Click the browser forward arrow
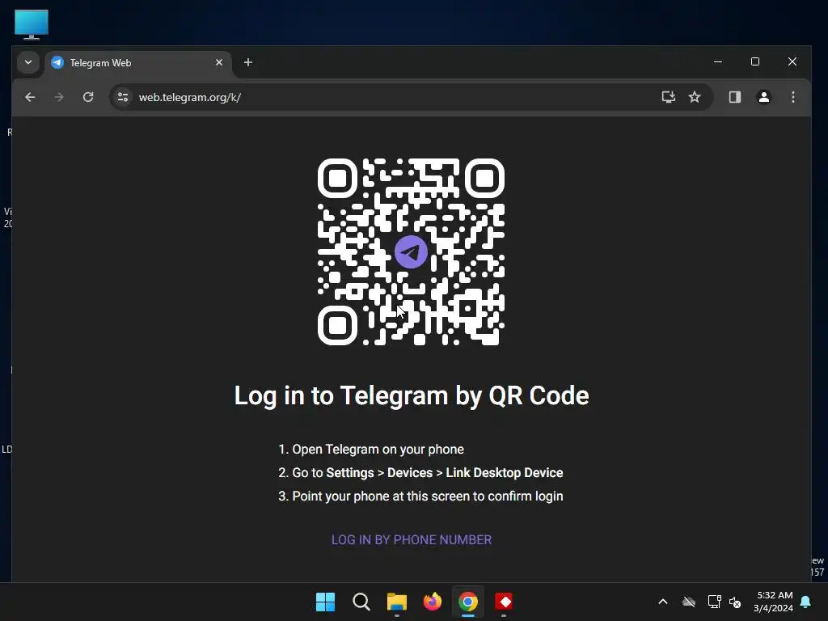 [59, 97]
